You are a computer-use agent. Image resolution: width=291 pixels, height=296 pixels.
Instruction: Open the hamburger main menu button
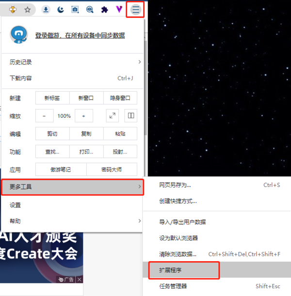(136, 9)
